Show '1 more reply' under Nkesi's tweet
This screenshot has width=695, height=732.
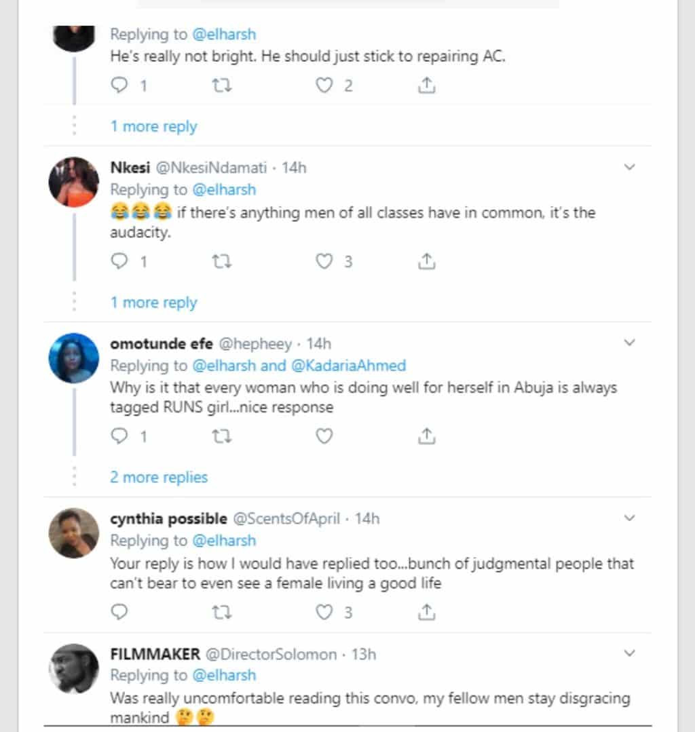(x=153, y=303)
